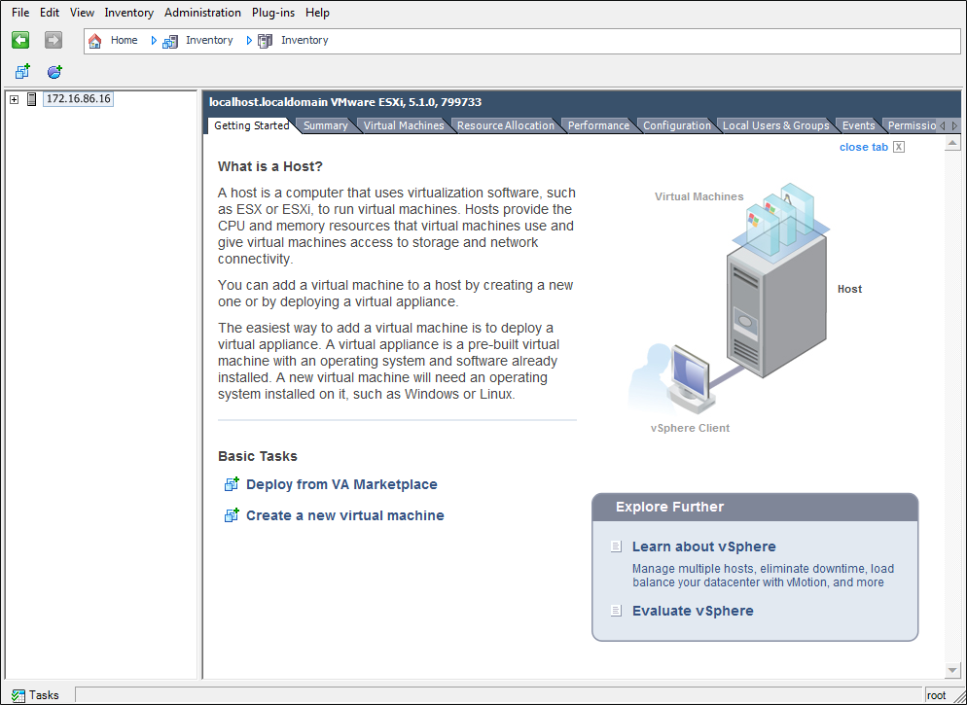Viewport: 967px width, 705px height.
Task: Click the grey forward navigation arrow
Action: click(x=54, y=40)
